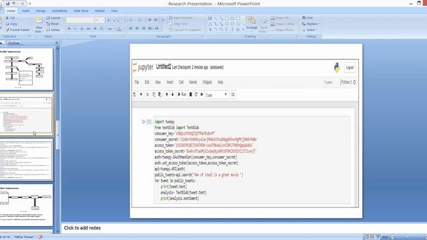Image resolution: width=427 pixels, height=240 pixels.
Task: Click Convert to SmartArt
Action: [x=186, y=29]
